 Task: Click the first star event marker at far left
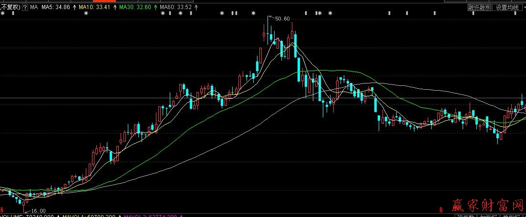[3, 13]
